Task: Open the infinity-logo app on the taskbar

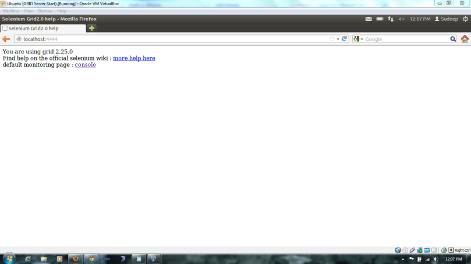Action: [x=107, y=259]
